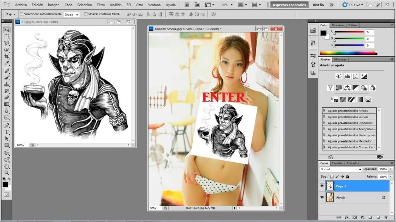Click the toolbox foreground color swatch
The image size is (396, 222).
[5, 185]
